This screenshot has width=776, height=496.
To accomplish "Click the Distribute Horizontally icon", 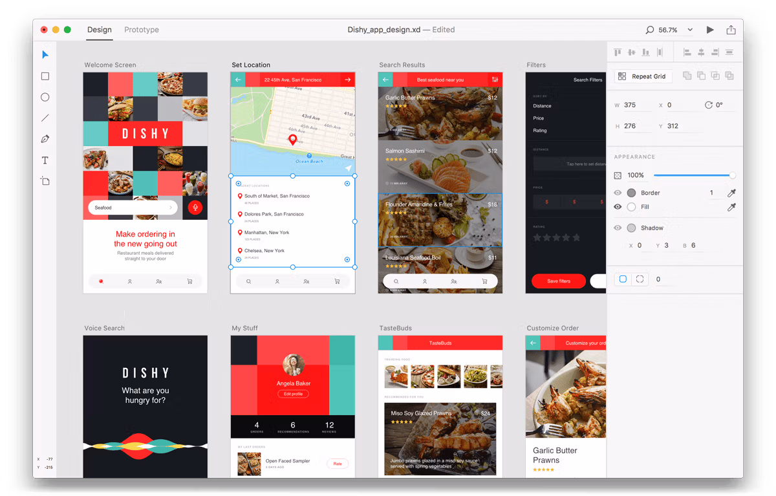I will click(660, 52).
